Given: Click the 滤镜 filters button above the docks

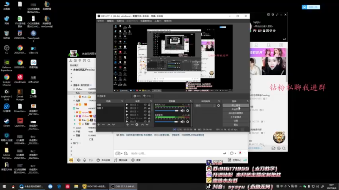Looking at the screenshot, I should pos(147,96).
